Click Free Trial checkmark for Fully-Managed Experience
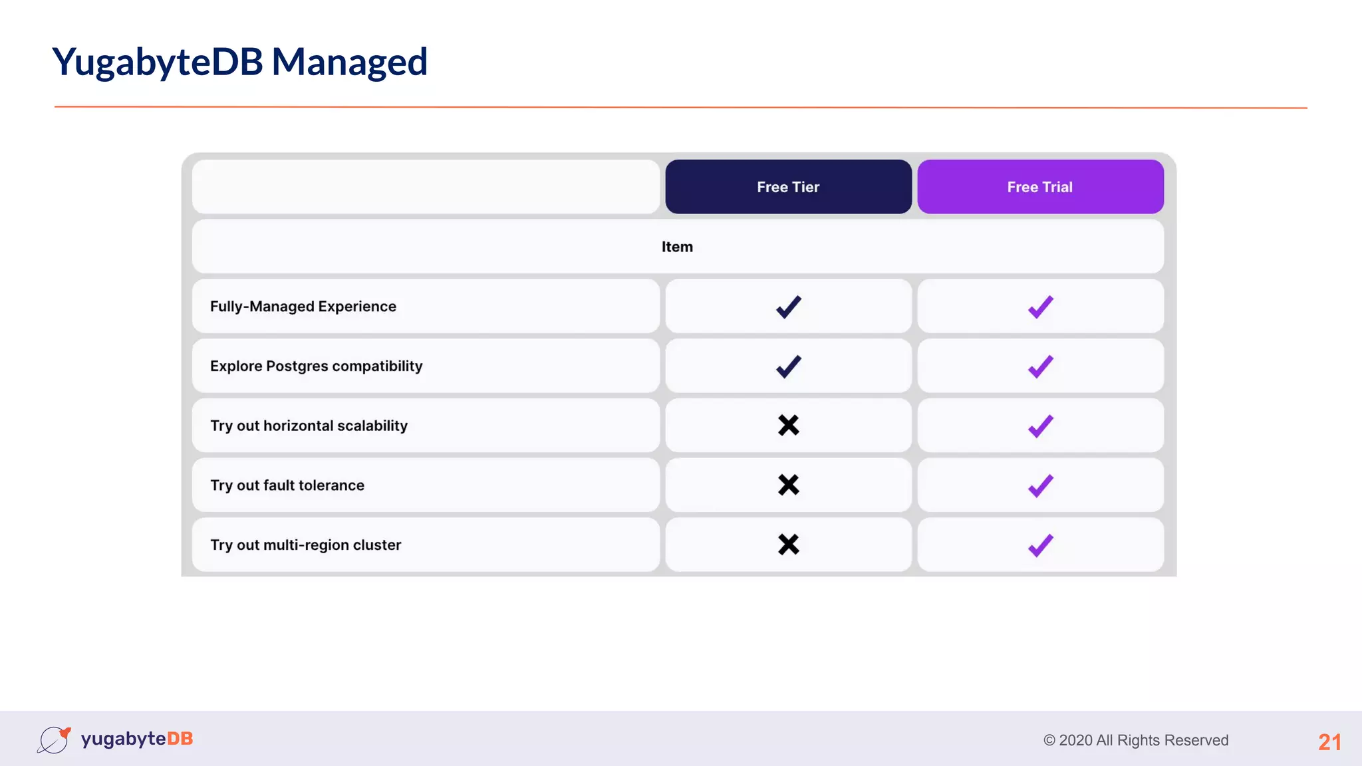The height and width of the screenshot is (766, 1362). click(1040, 307)
